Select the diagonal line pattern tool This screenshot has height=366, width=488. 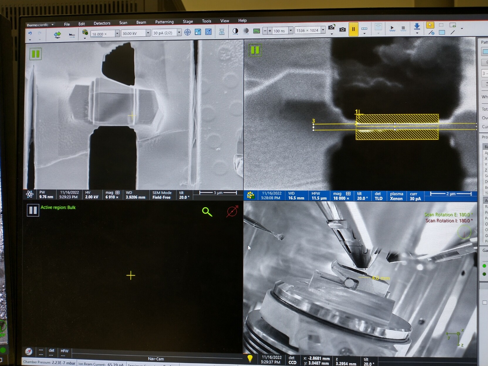point(453,32)
